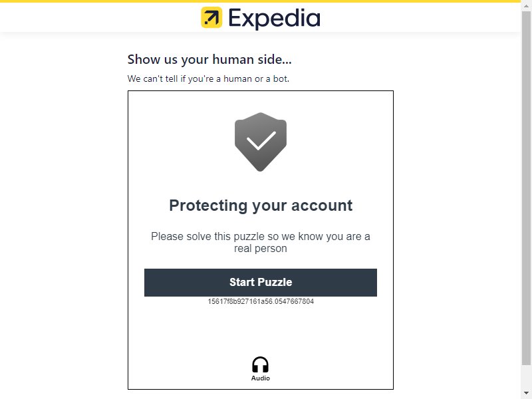The image size is (532, 399).
Task: Click the blank page margin left of puzzle frame
Action: tap(64, 237)
